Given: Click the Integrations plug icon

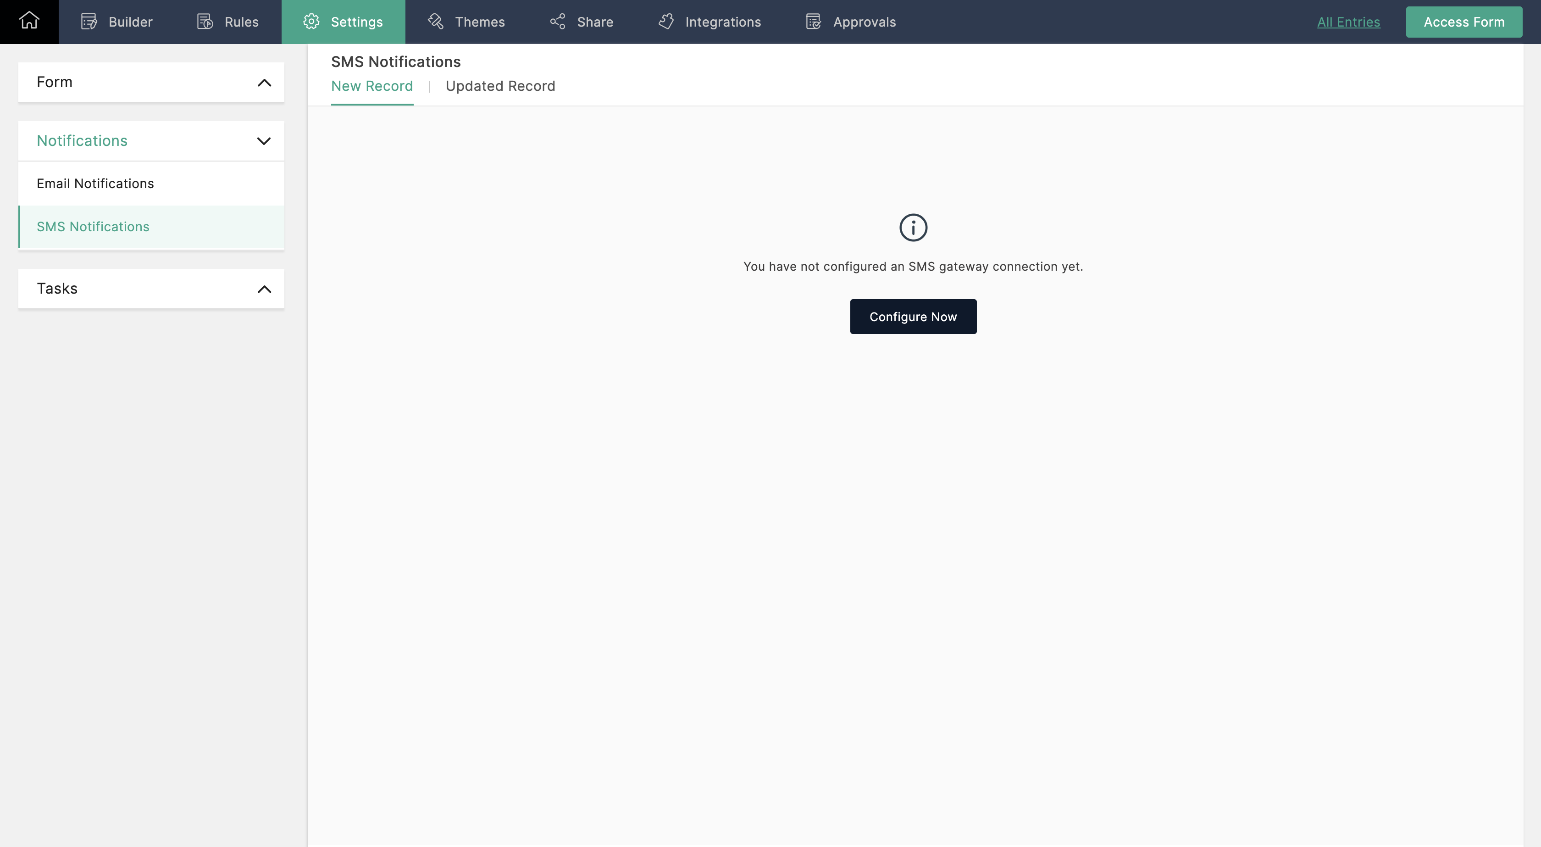Looking at the screenshot, I should [x=666, y=22].
